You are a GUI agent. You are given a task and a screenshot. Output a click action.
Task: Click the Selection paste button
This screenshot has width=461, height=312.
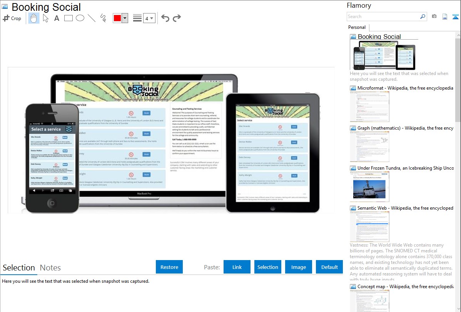267,267
